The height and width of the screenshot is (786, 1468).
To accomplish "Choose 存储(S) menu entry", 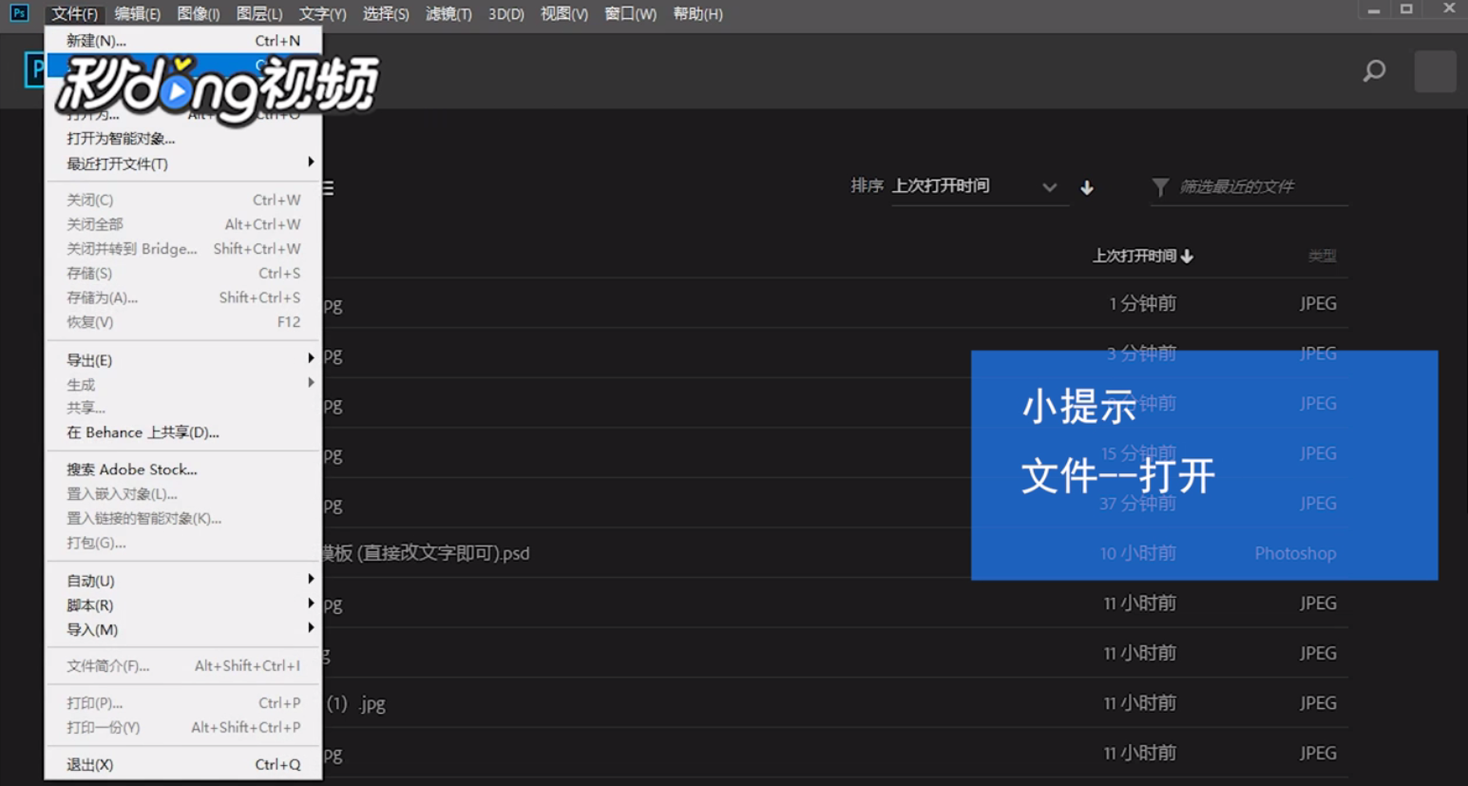I will (x=183, y=273).
